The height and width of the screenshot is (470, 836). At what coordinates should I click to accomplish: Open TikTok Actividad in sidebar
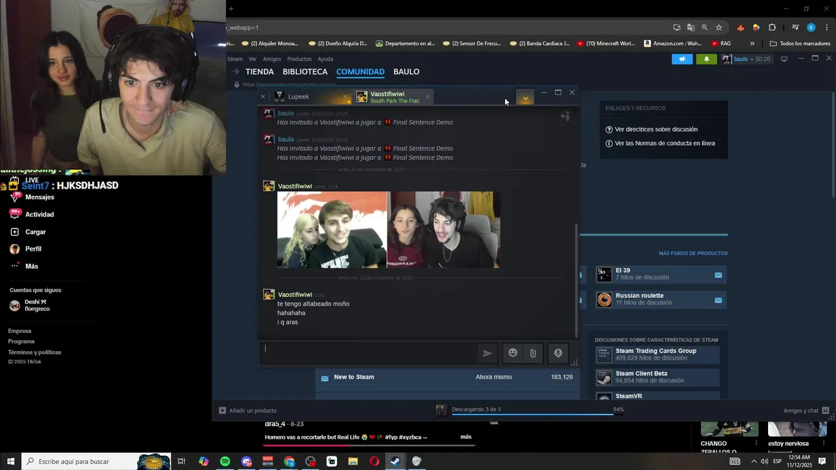(x=32, y=214)
